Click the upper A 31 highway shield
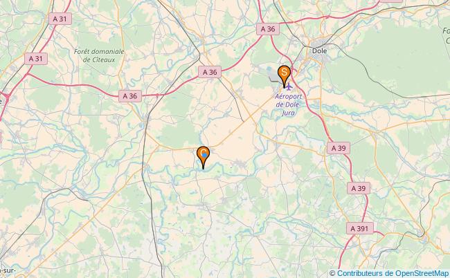450x278 pixels. pyautogui.click(x=60, y=19)
